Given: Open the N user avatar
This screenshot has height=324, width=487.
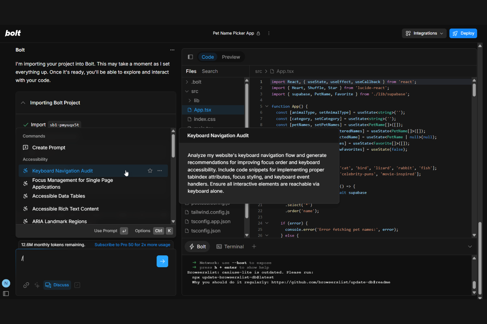Looking at the screenshot, I should 6,283.
